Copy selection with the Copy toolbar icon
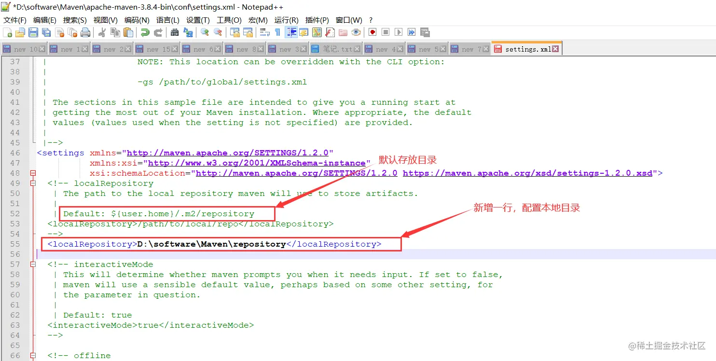Image resolution: width=716 pixels, height=361 pixels. click(x=115, y=32)
